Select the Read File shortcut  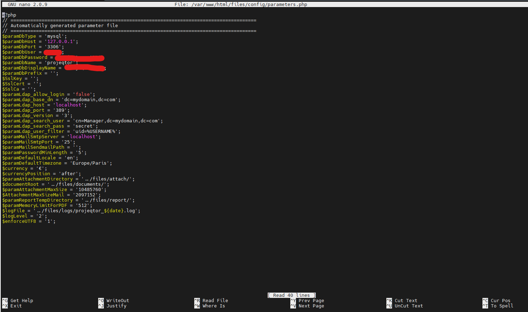point(215,301)
